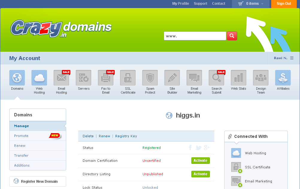The height and width of the screenshot is (189, 300).
Task: Click the My Account heading
Action: 25,58
